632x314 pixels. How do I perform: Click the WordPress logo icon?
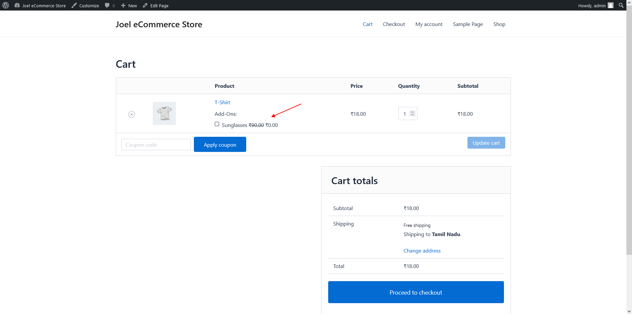point(6,5)
